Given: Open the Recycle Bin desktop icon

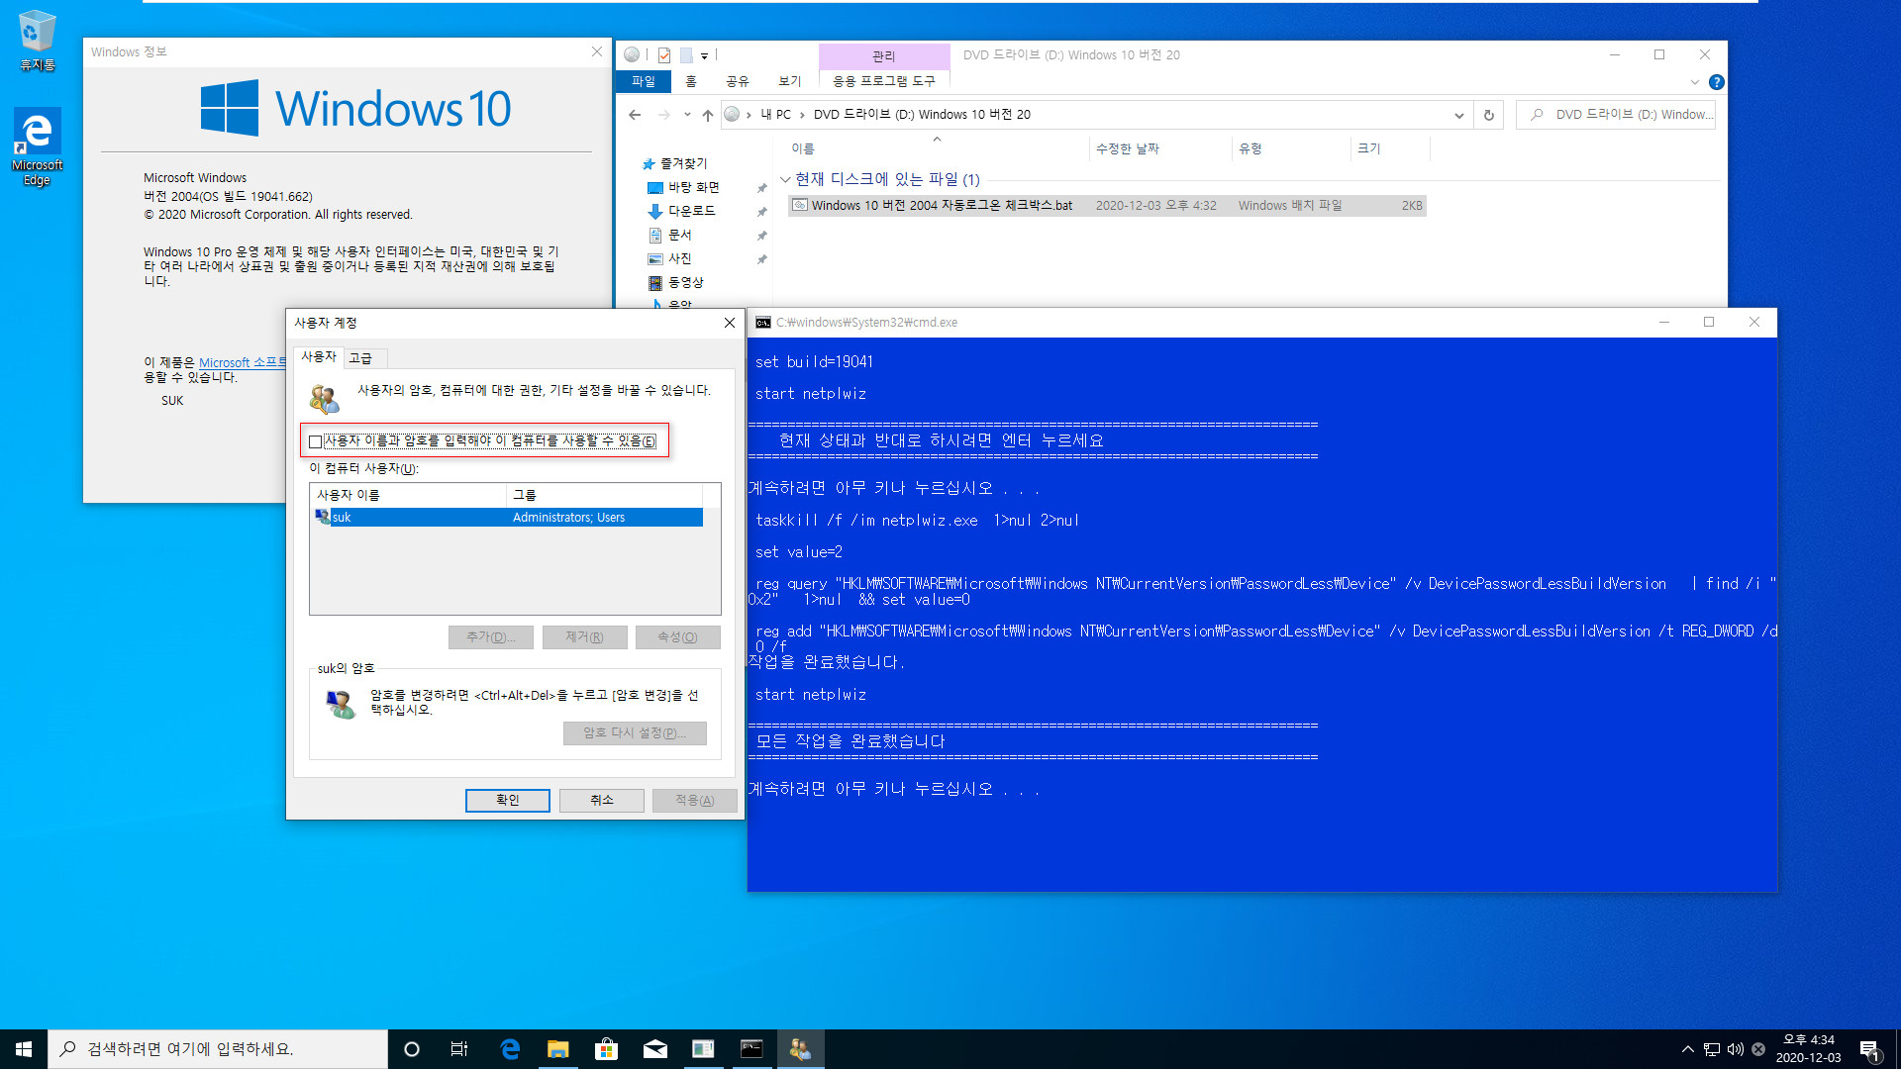Looking at the screenshot, I should [37, 41].
